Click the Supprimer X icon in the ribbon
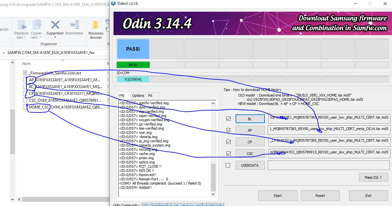 click(x=55, y=25)
